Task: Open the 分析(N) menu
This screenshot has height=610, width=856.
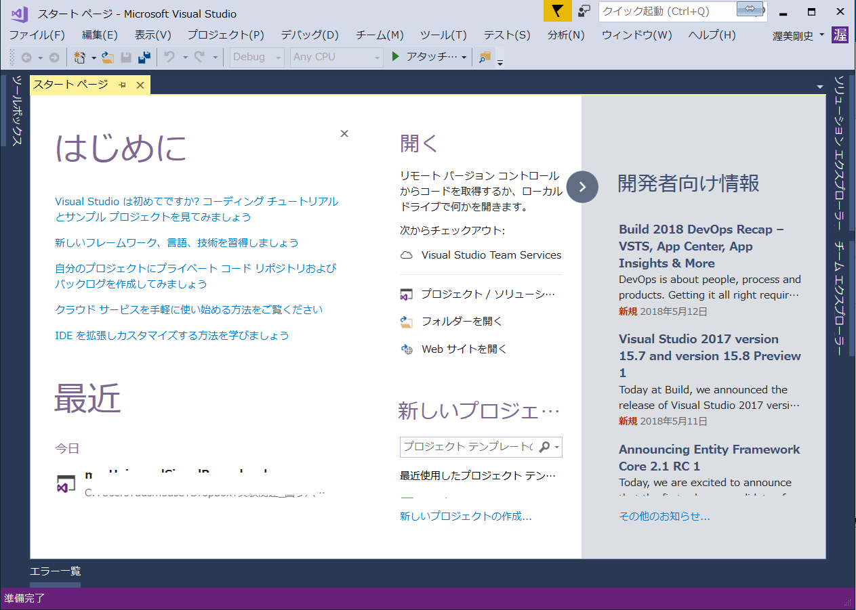Action: (566, 35)
